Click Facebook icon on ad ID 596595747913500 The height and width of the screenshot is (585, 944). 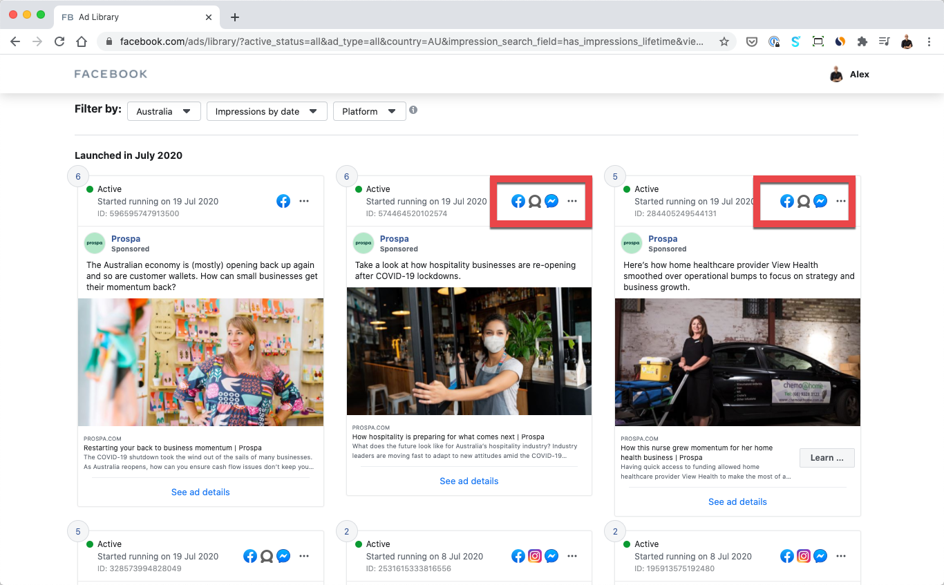[x=283, y=201]
